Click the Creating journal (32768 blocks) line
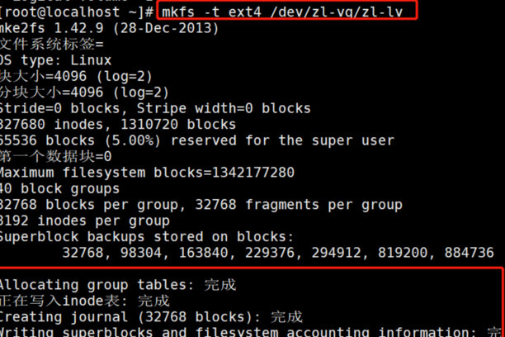 point(150,316)
